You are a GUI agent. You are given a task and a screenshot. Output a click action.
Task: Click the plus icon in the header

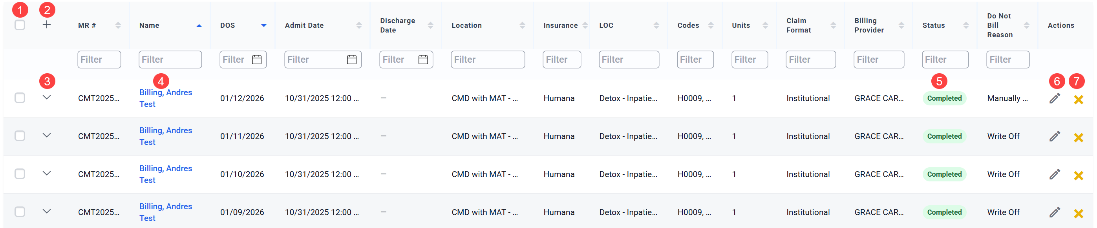click(47, 25)
